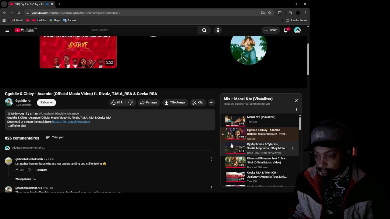Open the ffm.to/ggoldieasambe link
The width and height of the screenshot is (390, 219).
71,122
